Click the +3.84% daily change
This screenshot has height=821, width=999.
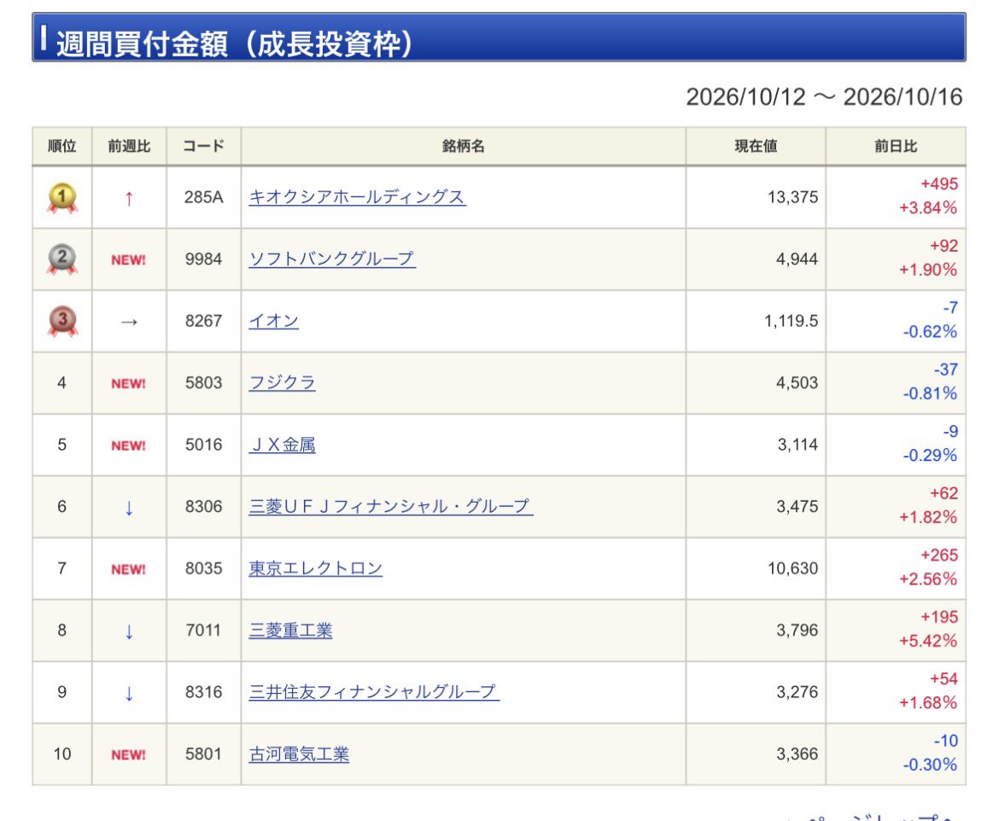pos(927,208)
